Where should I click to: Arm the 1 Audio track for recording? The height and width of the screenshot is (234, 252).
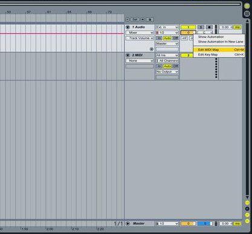click(209, 27)
